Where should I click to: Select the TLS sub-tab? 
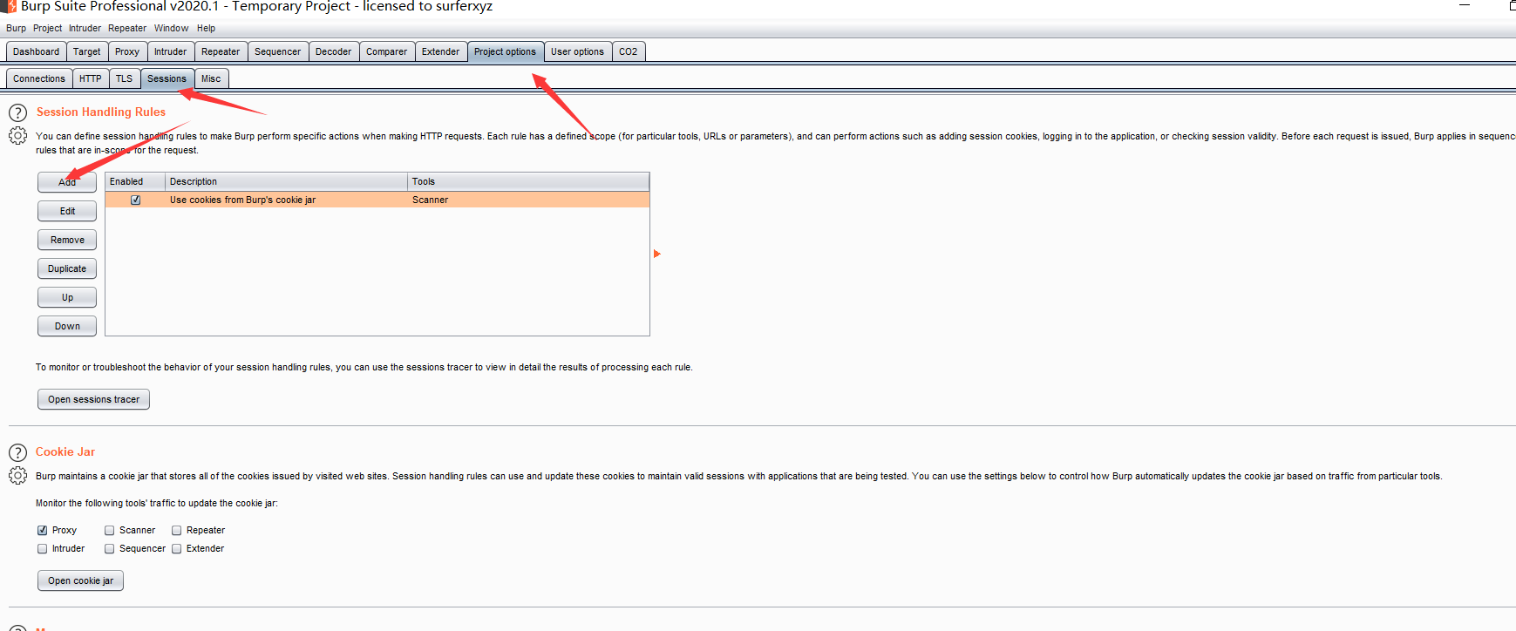[125, 78]
